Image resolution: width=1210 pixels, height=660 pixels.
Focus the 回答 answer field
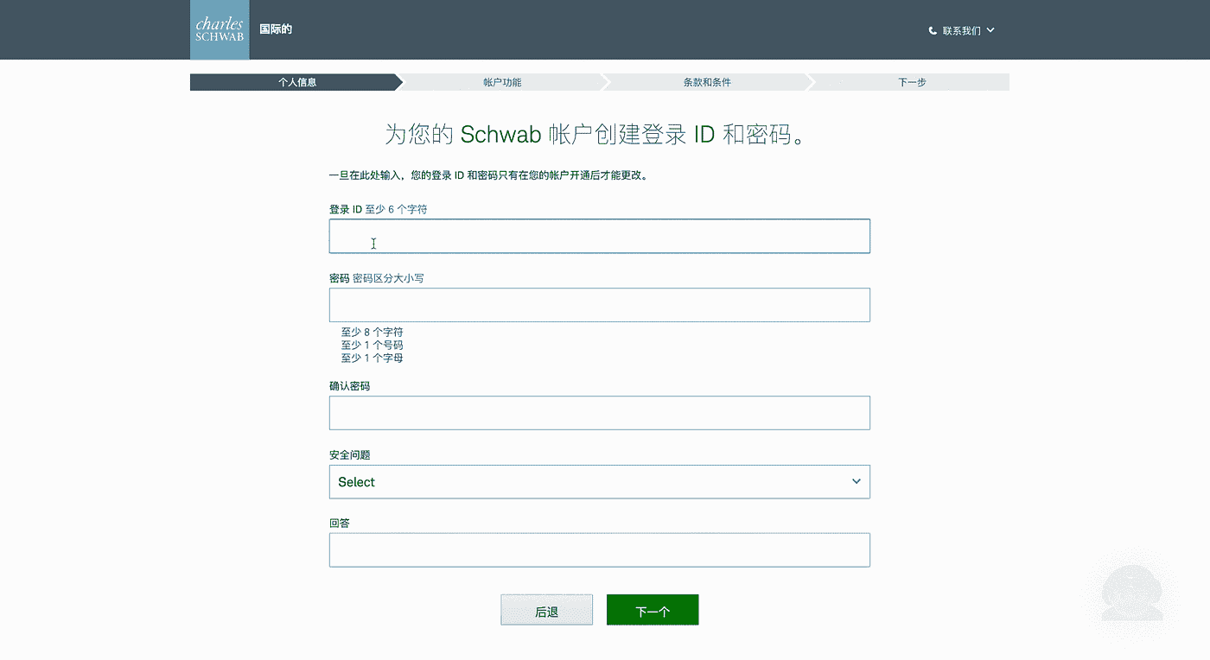click(599, 550)
